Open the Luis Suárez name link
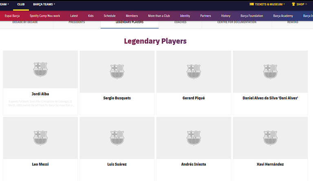This screenshot has height=181, width=313. pos(117,164)
